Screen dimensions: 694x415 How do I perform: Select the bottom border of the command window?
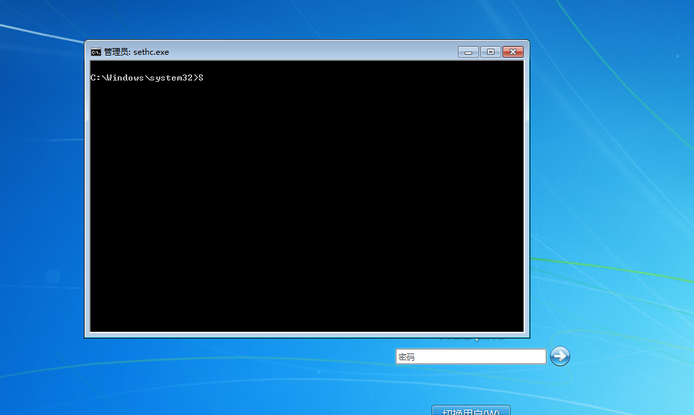pyautogui.click(x=307, y=335)
